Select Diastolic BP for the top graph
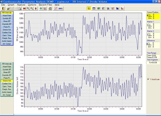 coord(7,24)
